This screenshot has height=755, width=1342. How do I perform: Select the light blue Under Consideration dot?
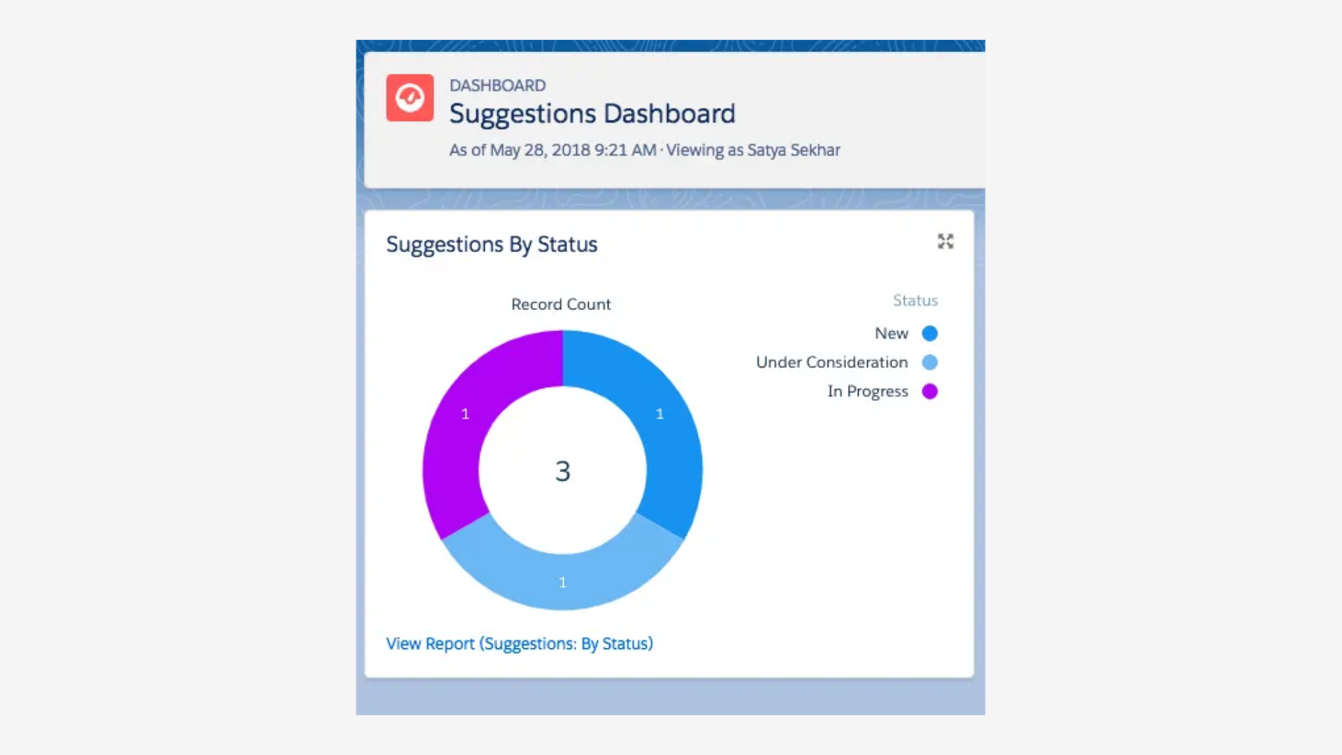click(930, 362)
